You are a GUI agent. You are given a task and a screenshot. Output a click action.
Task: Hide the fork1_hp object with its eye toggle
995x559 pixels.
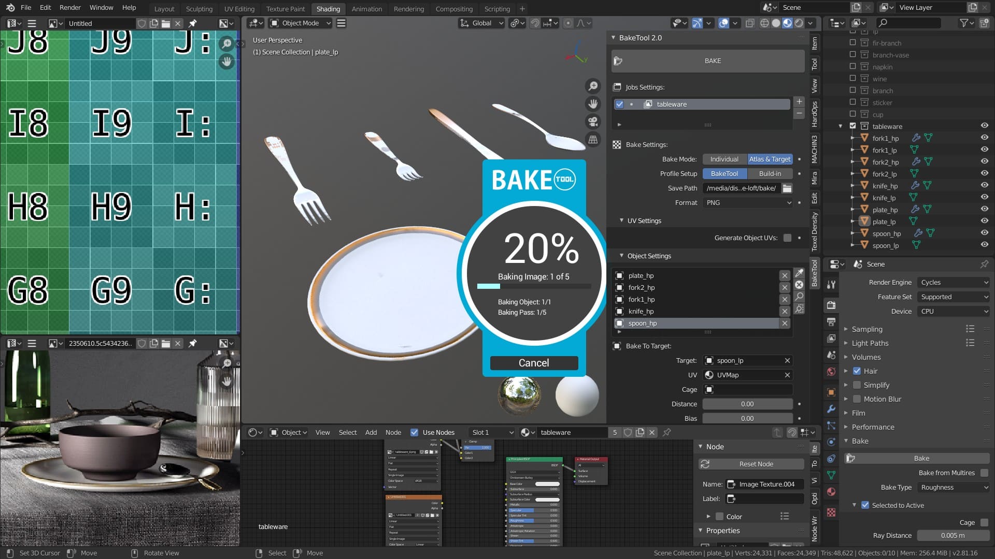984,138
